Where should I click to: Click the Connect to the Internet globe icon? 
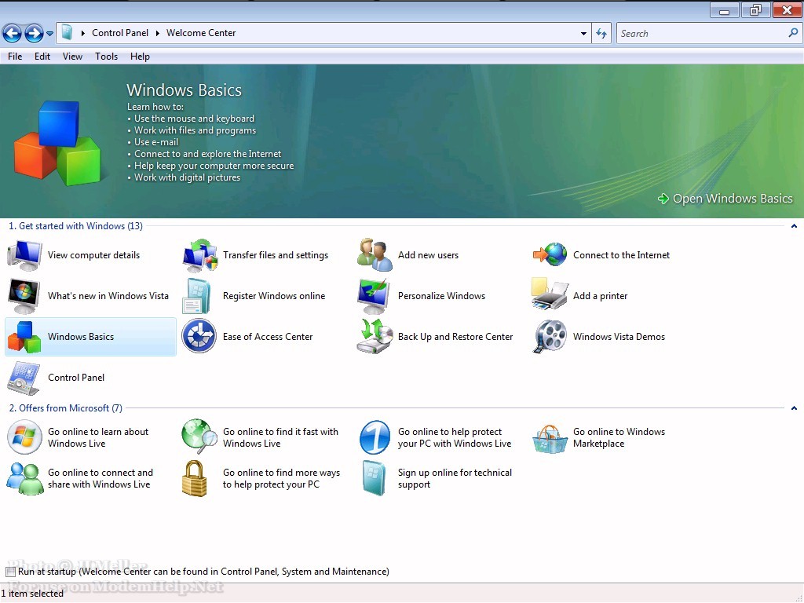[x=550, y=255]
